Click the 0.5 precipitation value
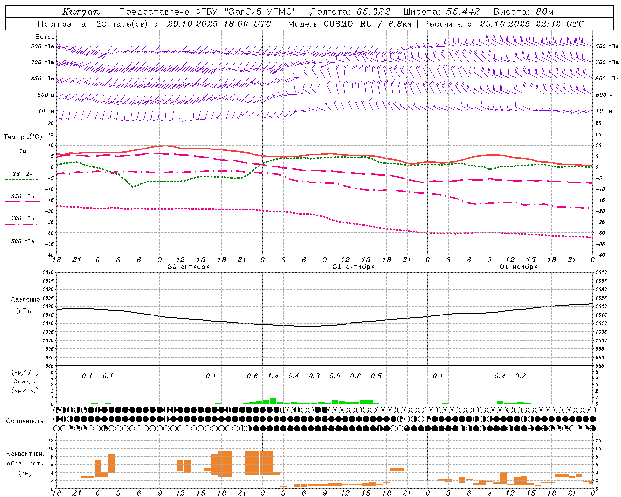 [x=376, y=376]
